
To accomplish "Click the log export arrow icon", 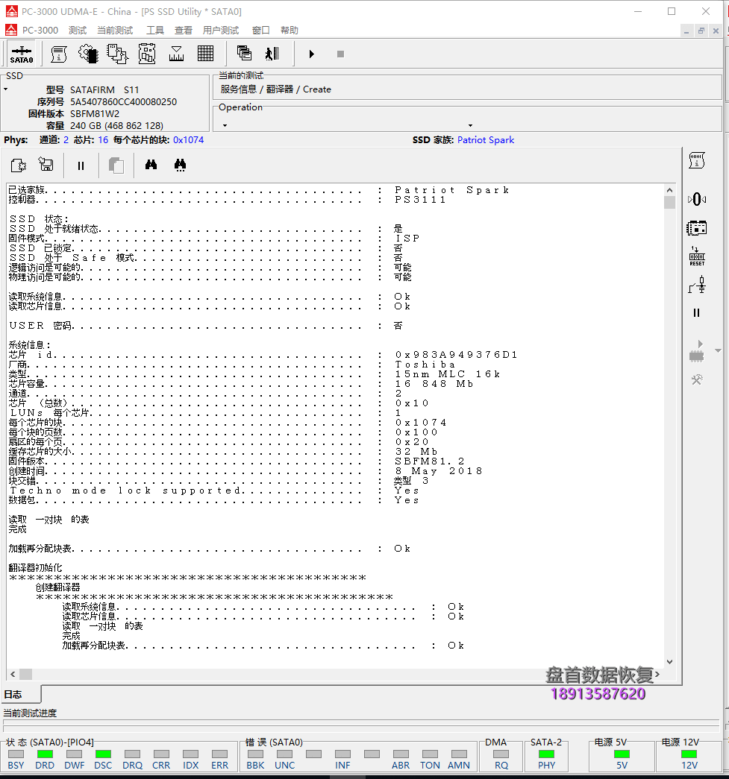I will coord(19,165).
